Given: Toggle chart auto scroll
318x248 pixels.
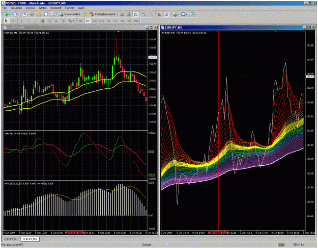Looking at the screenshot, I should pyautogui.click(x=160, y=14).
